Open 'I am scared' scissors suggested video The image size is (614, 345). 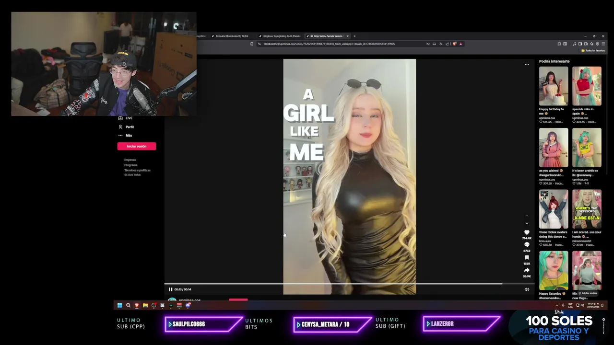[x=587, y=209]
